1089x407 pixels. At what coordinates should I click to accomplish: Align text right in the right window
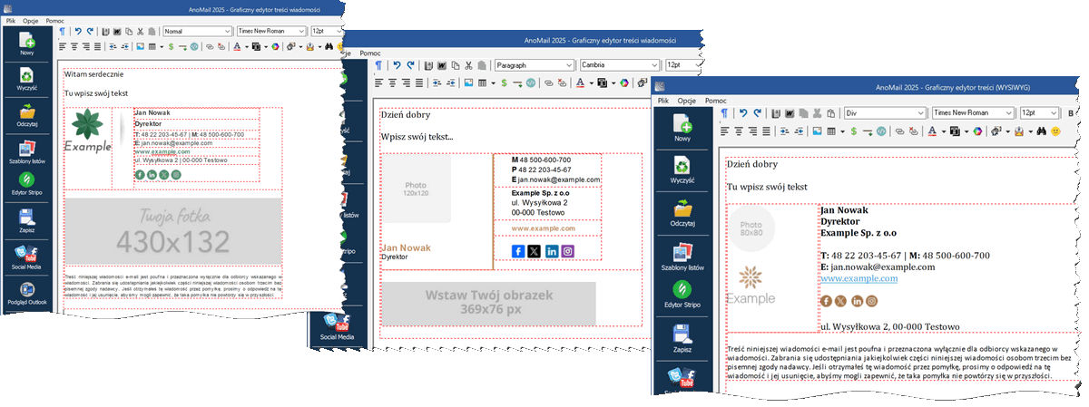pos(753,131)
